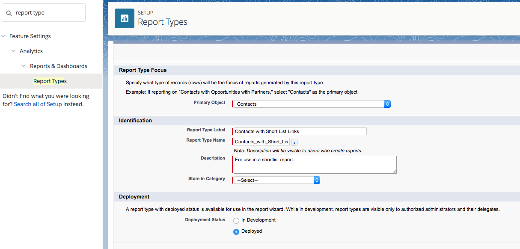Click the Feature Settings label
520x249 pixels.
click(x=30, y=36)
